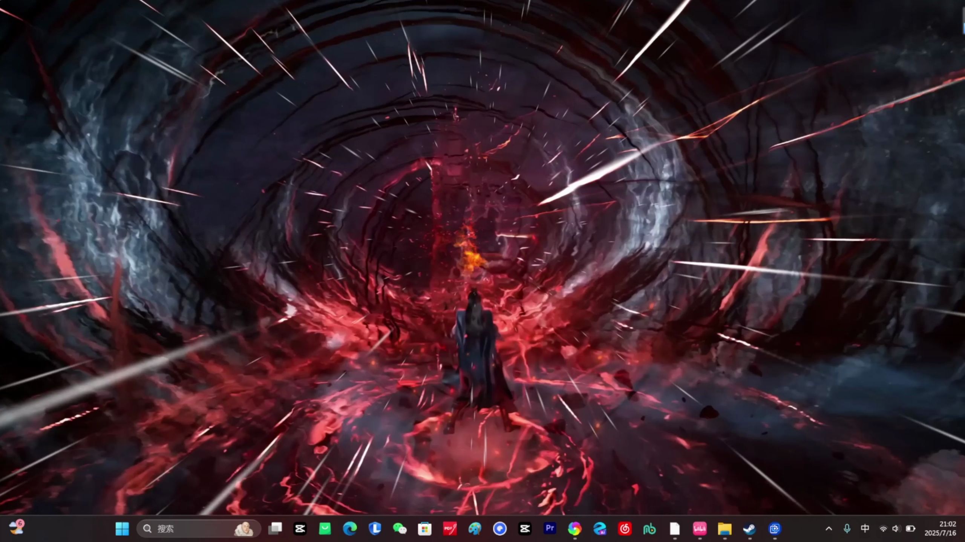965x542 pixels.
Task: Click the microphone tray icon
Action: pos(847,529)
